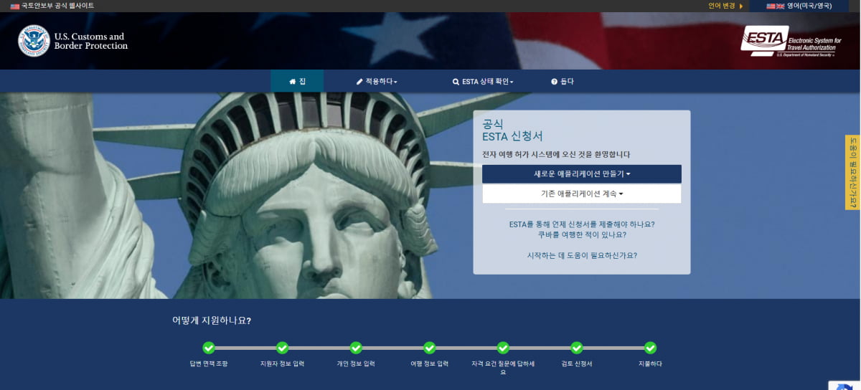The width and height of the screenshot is (861, 390).
Task: Open the 돕다 help menu item
Action: click(563, 81)
